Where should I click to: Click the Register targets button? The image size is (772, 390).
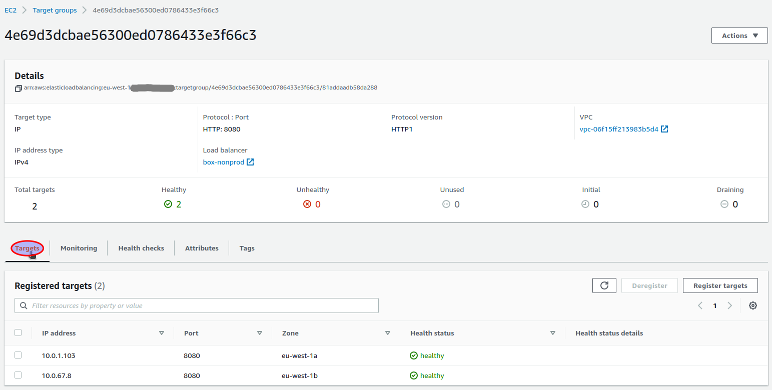click(x=720, y=285)
